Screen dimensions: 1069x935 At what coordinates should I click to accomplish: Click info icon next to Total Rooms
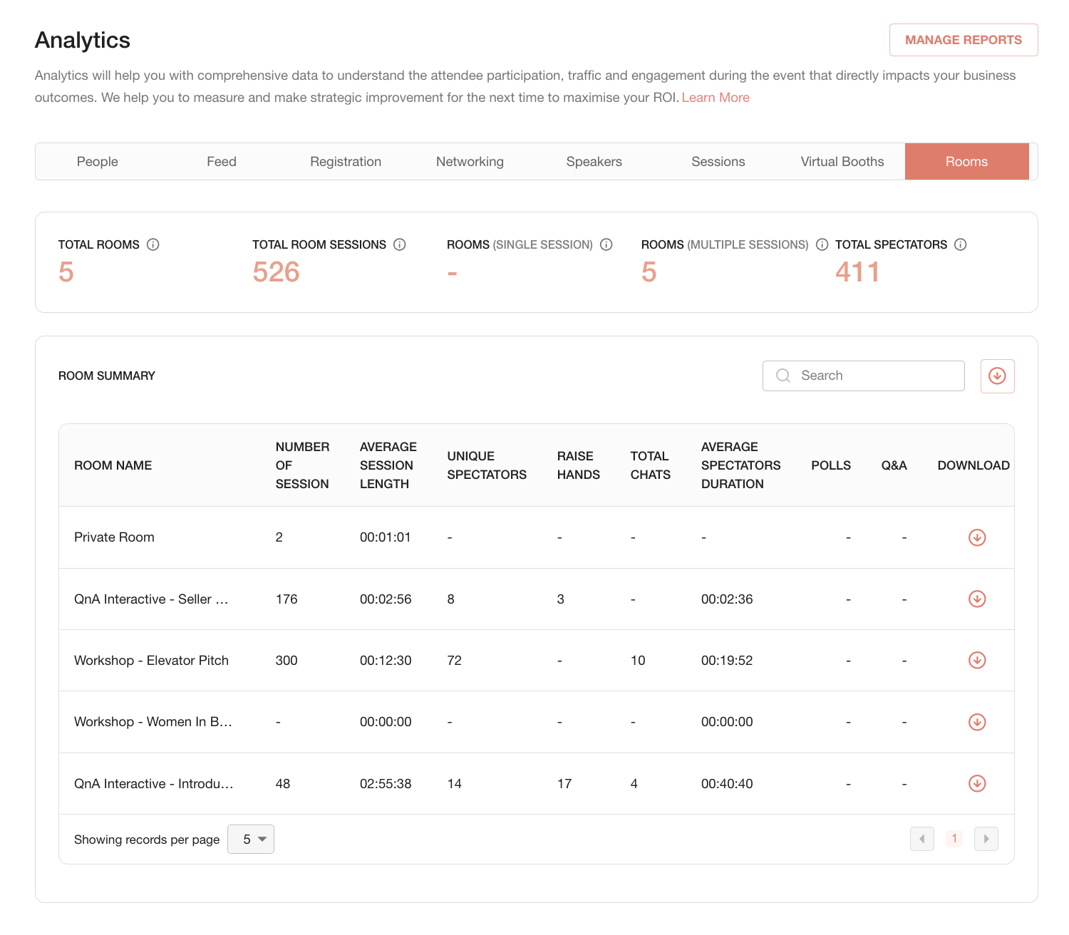click(153, 244)
